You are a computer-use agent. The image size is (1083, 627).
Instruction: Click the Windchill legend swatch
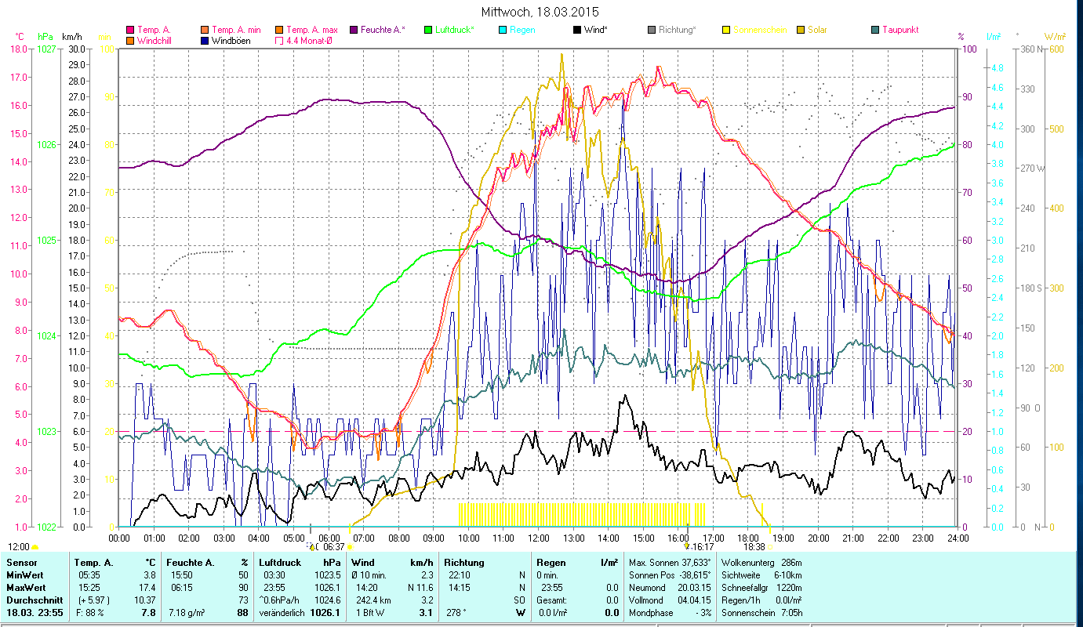coord(130,41)
